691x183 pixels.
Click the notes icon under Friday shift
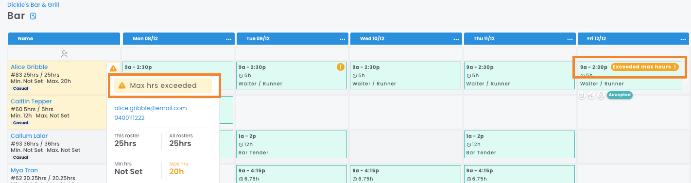[582, 95]
